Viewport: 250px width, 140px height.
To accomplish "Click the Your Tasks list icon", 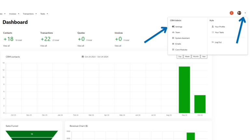I will pyautogui.click(x=213, y=32).
